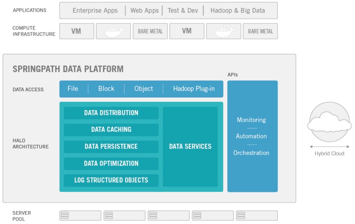Click the DATA DISTRIBUTION block
Viewport: 355px width, 224px height.
click(x=111, y=113)
